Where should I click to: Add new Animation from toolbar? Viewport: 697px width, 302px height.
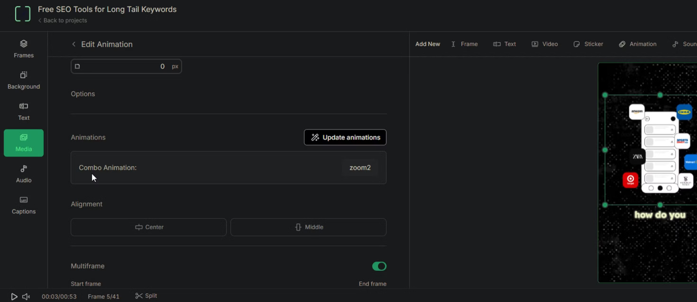point(637,44)
